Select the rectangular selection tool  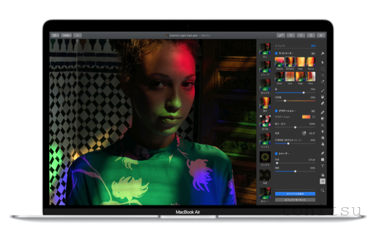point(323,69)
